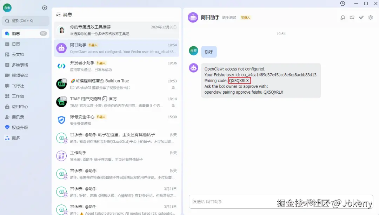
Task: Click the 机器人 tag in chat header
Action: click(246, 18)
